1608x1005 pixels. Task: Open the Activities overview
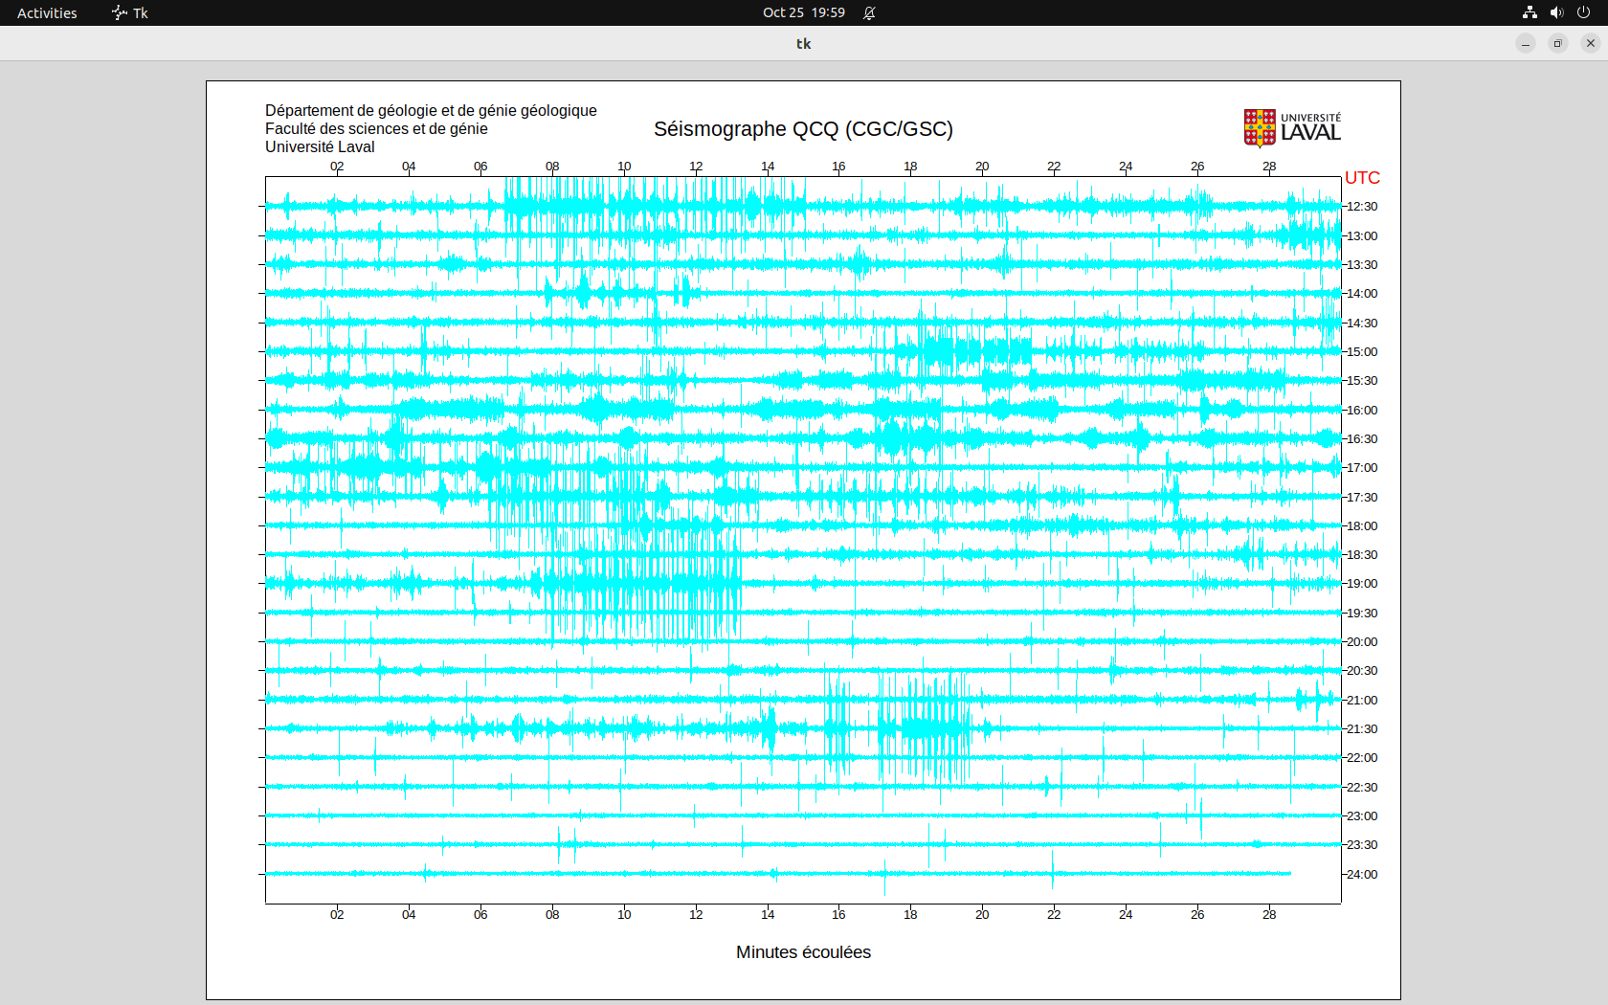[47, 12]
